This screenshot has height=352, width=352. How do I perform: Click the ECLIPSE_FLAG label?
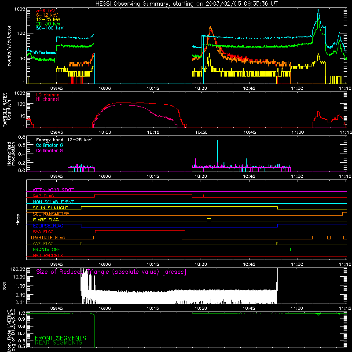point(48,226)
